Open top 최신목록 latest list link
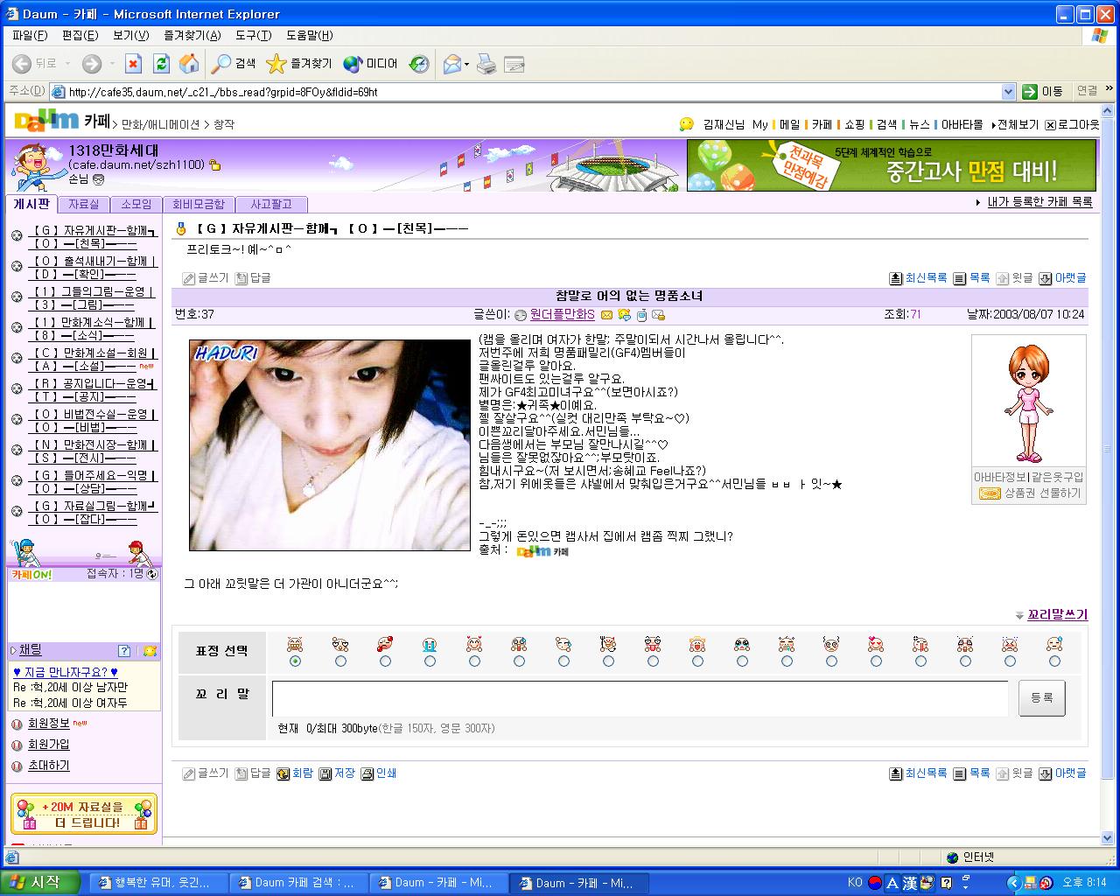This screenshot has width=1120, height=896. click(x=919, y=278)
